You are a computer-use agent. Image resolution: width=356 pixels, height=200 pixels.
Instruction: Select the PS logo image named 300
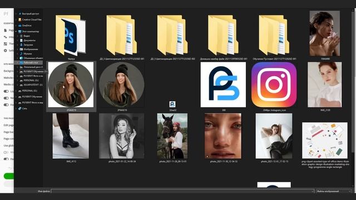click(x=223, y=84)
